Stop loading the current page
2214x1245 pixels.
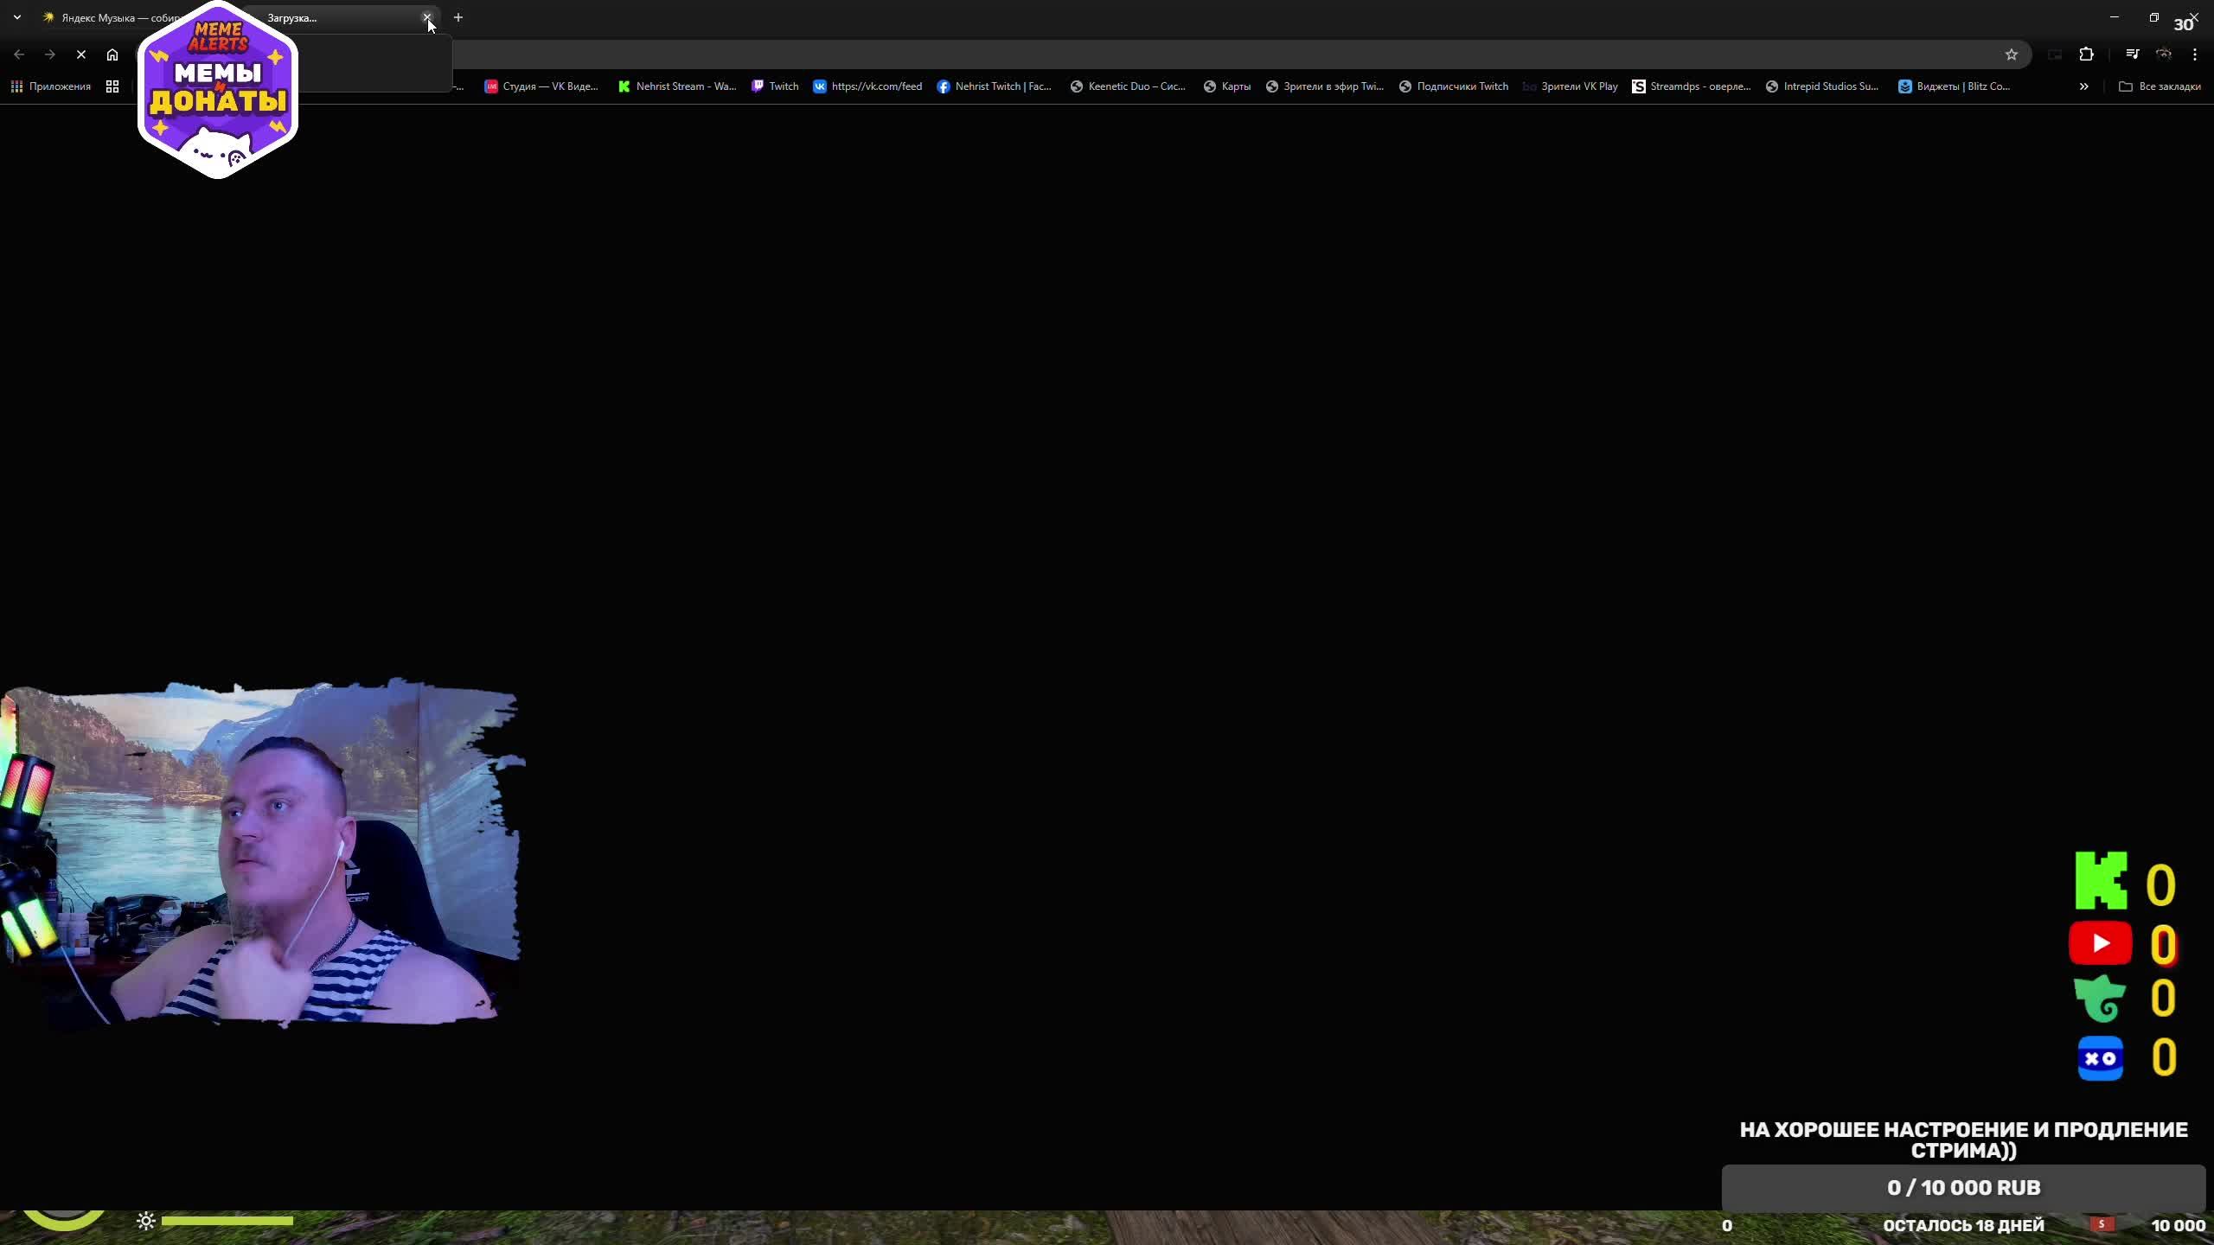81,54
